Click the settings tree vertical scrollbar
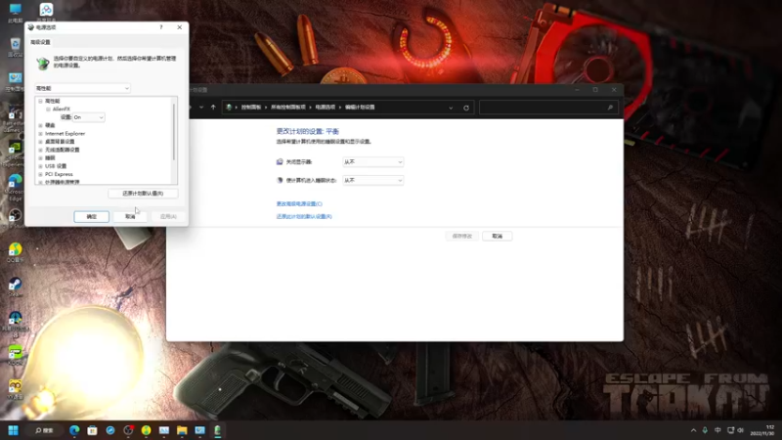 pos(174,132)
